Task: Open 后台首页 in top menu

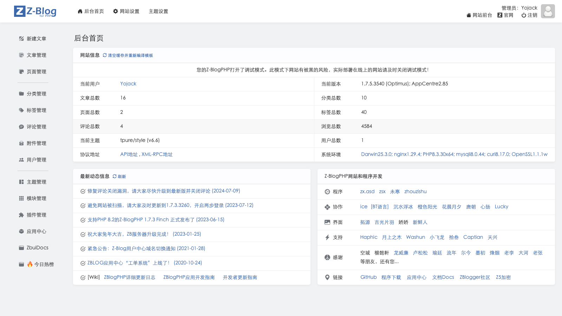Action: [91, 11]
